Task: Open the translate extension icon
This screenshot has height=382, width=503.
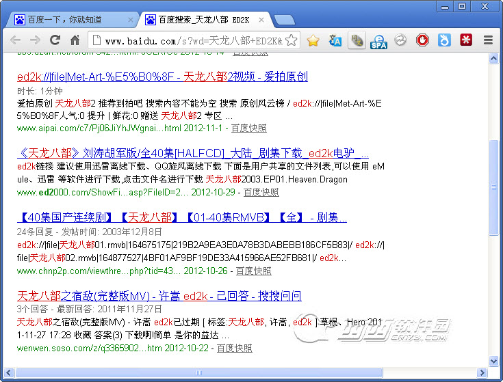Action: point(335,41)
